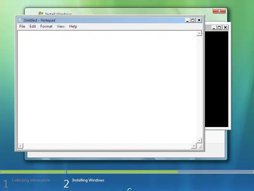The image size is (254, 191).
Task: Open the View menu in Notepad
Action: (x=61, y=26)
